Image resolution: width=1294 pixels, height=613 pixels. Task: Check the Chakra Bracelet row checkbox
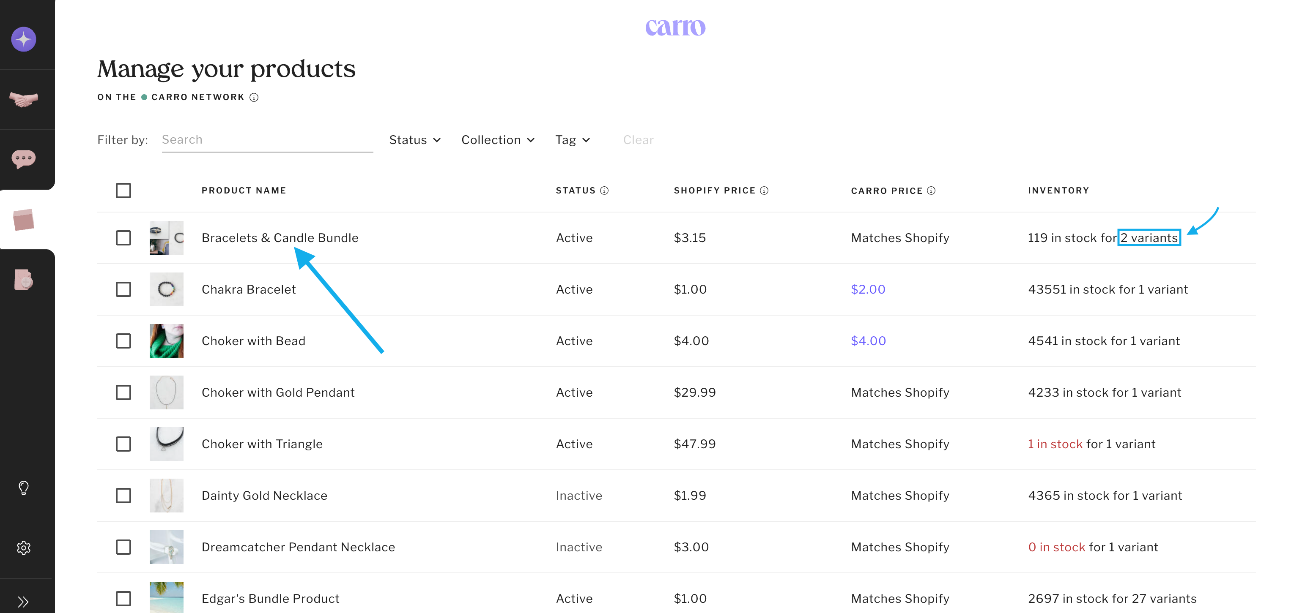(x=123, y=289)
